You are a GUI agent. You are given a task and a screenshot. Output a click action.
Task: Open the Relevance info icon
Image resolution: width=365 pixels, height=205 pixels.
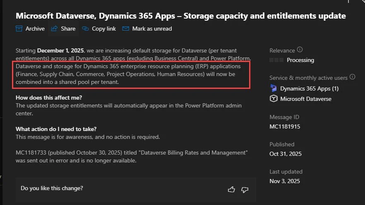click(x=300, y=50)
